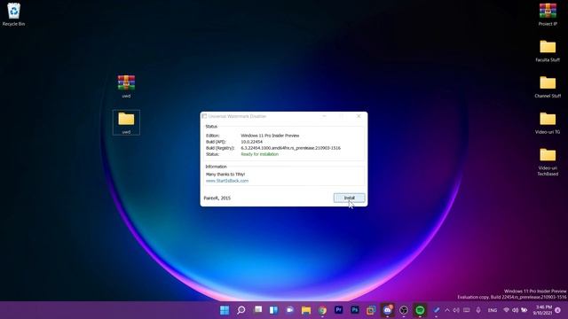Image resolution: width=568 pixels, height=319 pixels.
Task: Open Discord from the taskbar
Action: click(x=387, y=310)
